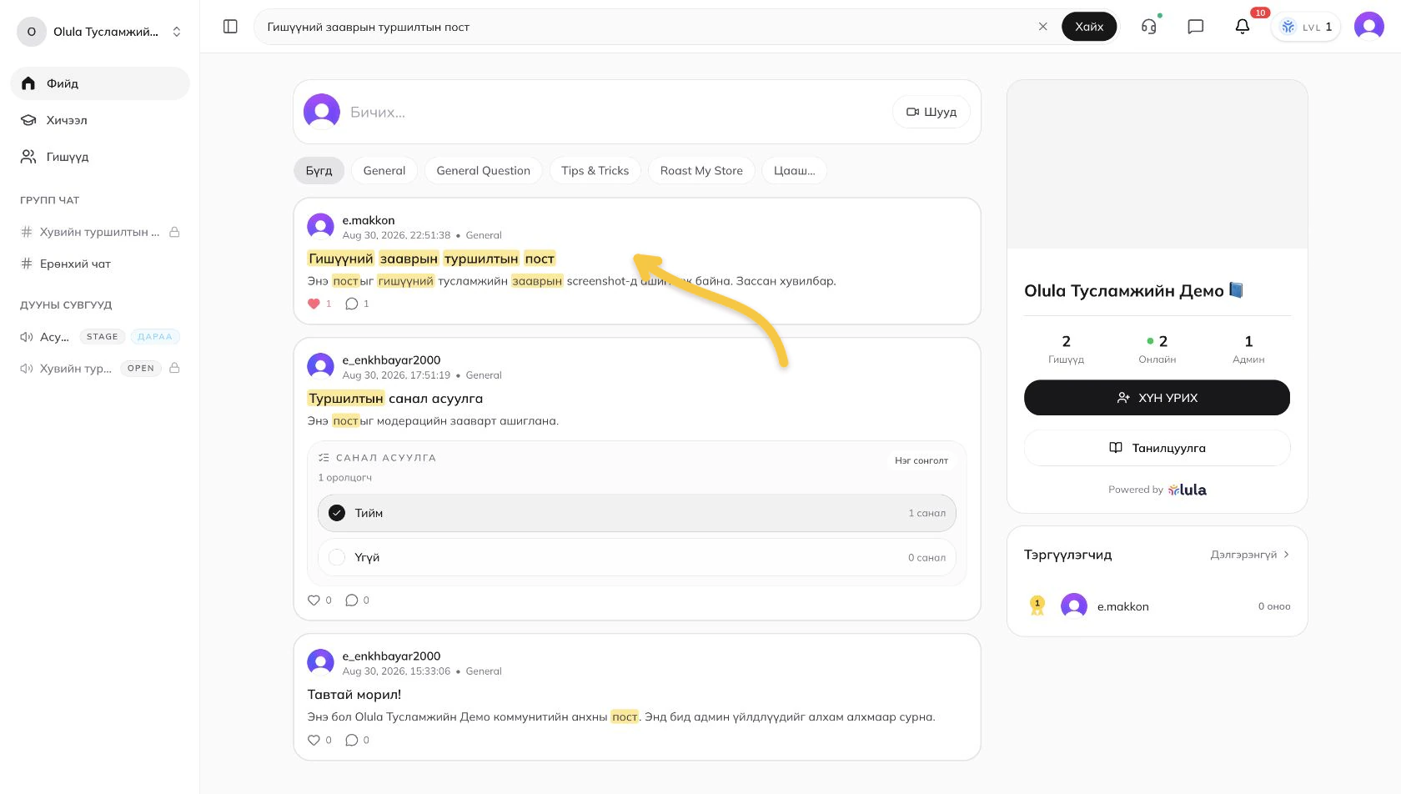
Task: Open Хичээл in sidebar
Action: pyautogui.click(x=100, y=120)
